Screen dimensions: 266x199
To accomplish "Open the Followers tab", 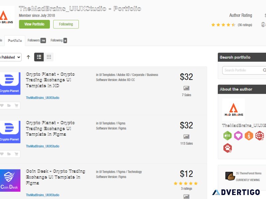I will click(37, 40).
